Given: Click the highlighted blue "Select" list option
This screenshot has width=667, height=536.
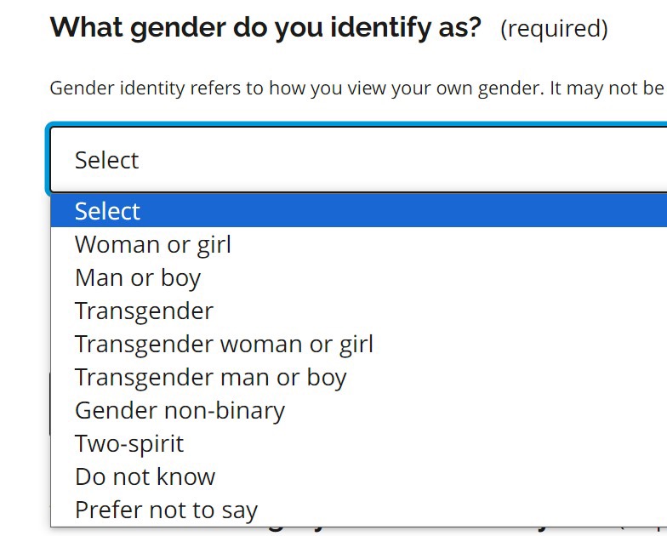Looking at the screenshot, I should pos(108,211).
